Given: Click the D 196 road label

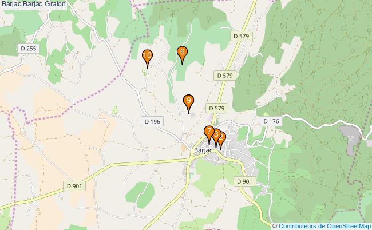Looking at the screenshot, I should tap(152, 121).
